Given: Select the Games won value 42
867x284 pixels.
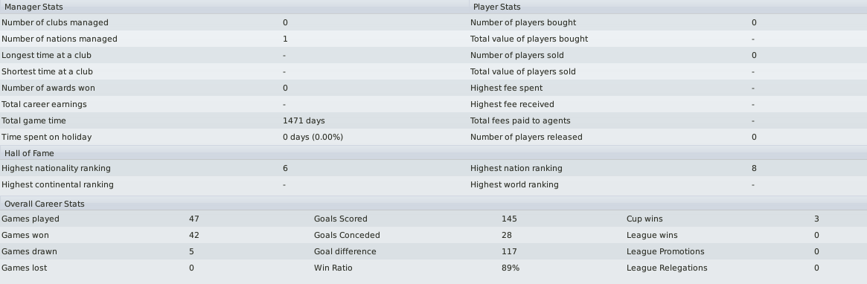Looking at the screenshot, I should 194,235.
